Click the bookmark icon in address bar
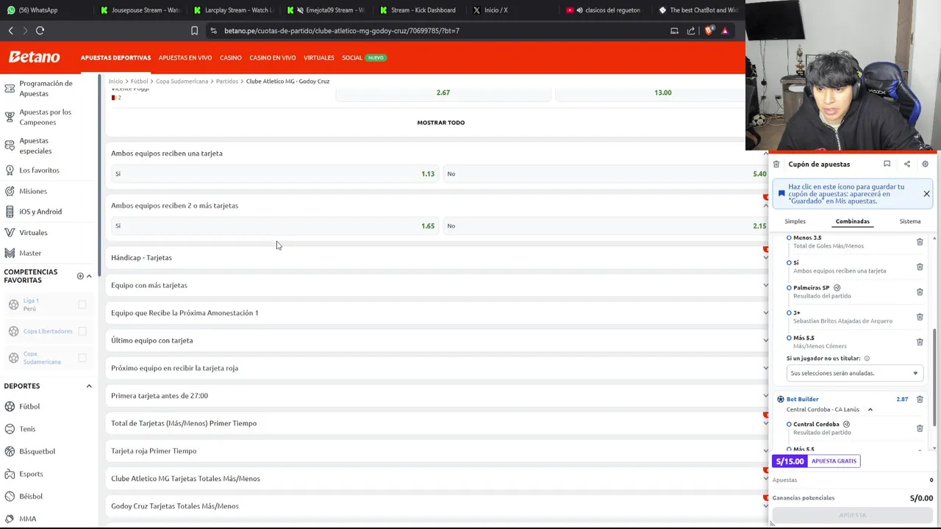Screen dimensions: 941x529 coord(194,31)
